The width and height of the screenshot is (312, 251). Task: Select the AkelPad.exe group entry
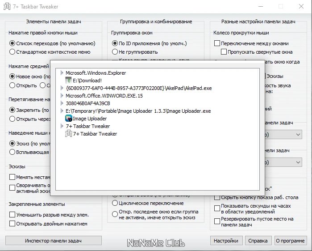(x=139, y=88)
